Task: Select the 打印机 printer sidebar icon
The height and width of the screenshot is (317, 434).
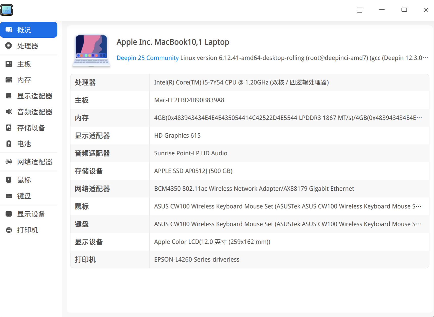Action: tap(9, 230)
